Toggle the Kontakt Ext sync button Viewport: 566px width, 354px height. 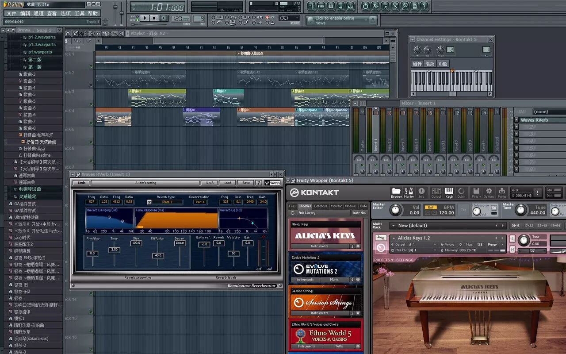430,207
